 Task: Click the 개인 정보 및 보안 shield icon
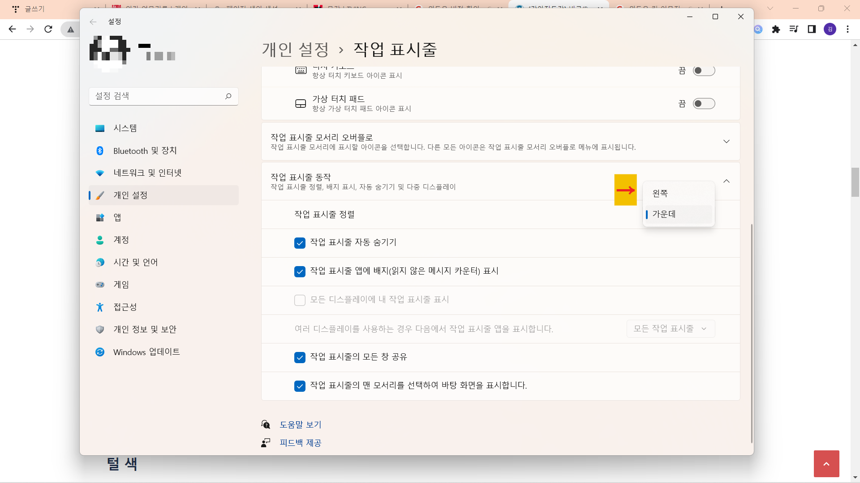(x=100, y=330)
